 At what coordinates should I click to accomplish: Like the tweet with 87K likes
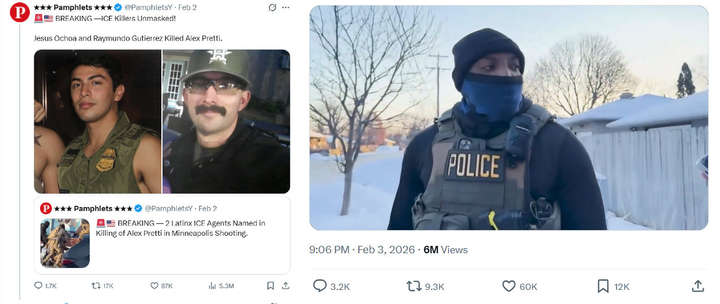(x=155, y=286)
